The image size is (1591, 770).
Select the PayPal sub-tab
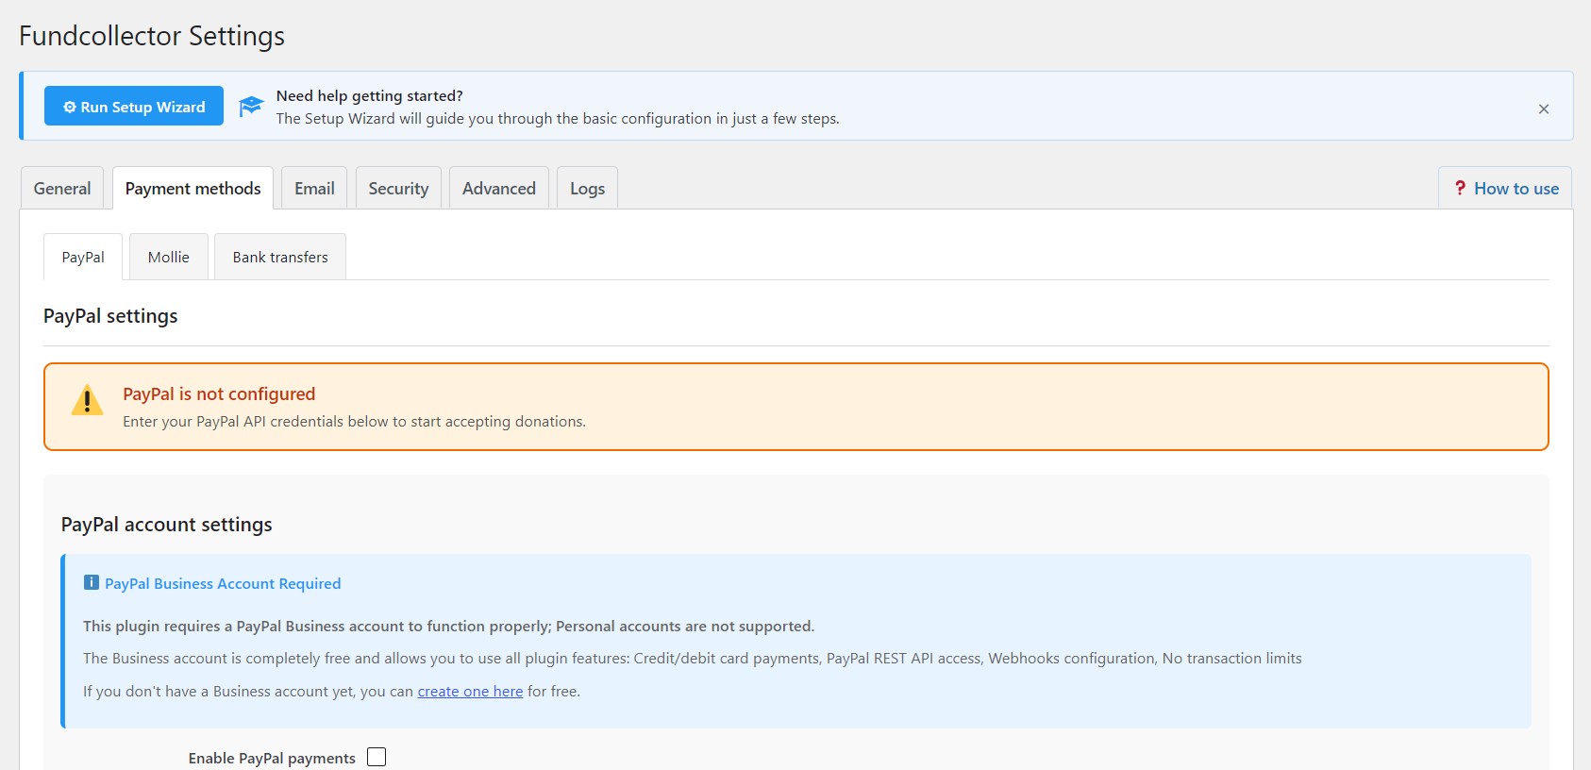[x=83, y=257]
